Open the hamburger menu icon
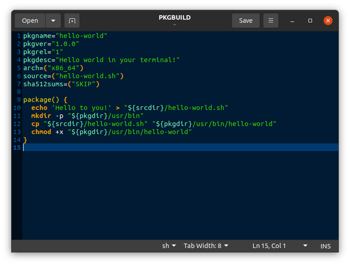 pos(271,21)
